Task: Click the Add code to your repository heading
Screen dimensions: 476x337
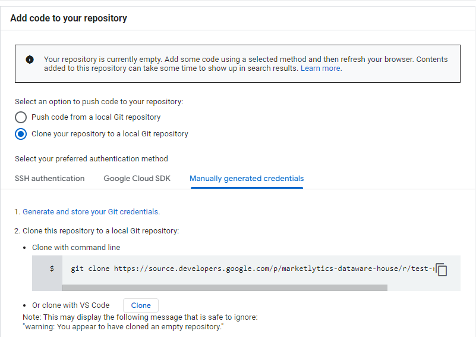Action: (x=68, y=18)
